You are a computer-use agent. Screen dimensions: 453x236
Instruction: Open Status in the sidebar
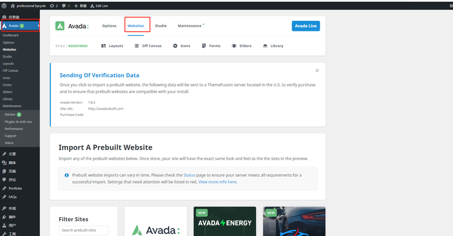point(9,143)
